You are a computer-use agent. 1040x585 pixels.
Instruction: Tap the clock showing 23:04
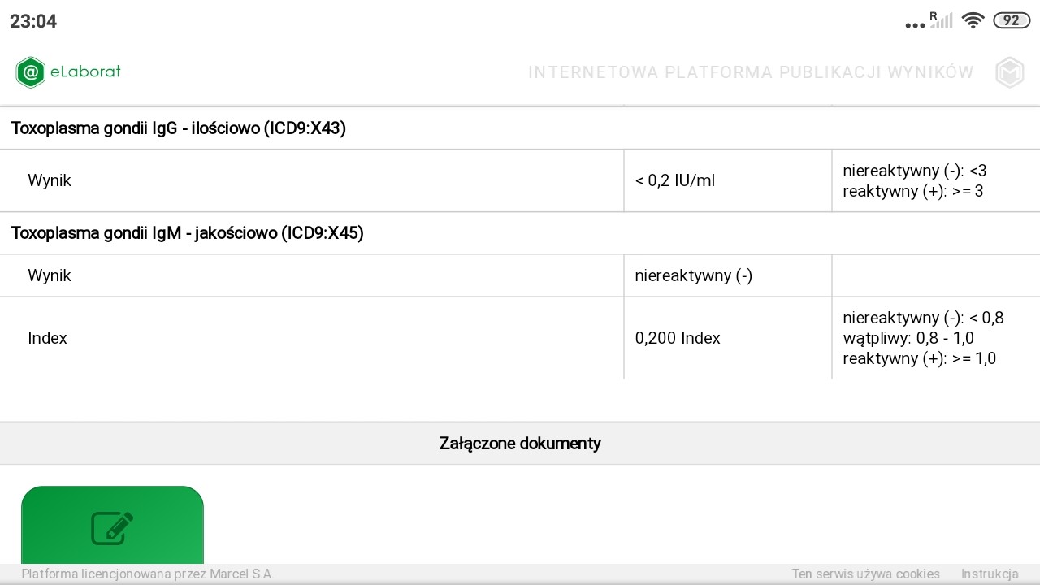pos(33,21)
